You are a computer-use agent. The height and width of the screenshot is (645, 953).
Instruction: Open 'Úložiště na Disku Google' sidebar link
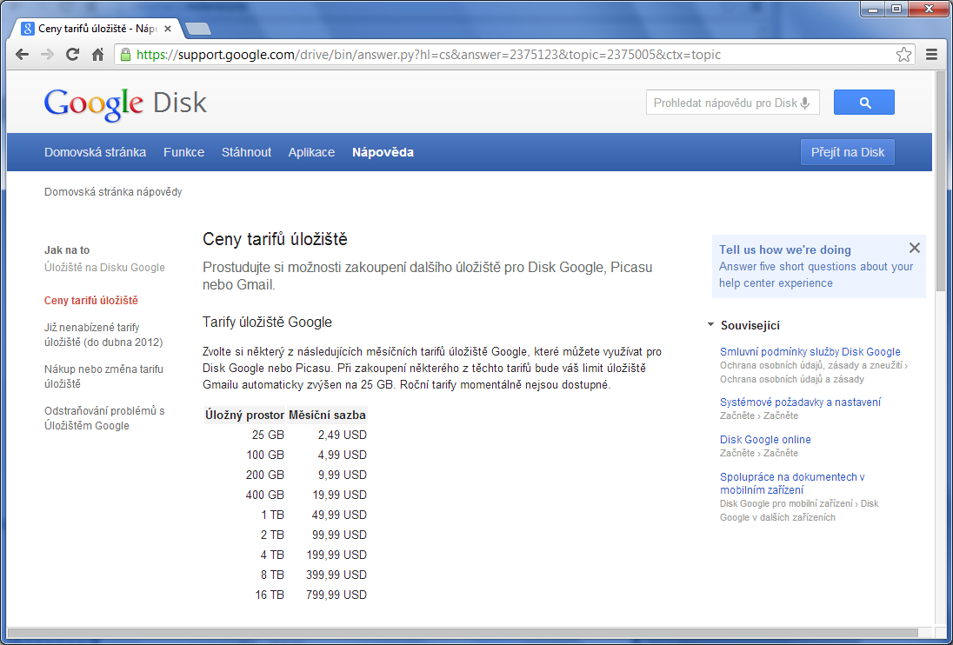coord(104,267)
